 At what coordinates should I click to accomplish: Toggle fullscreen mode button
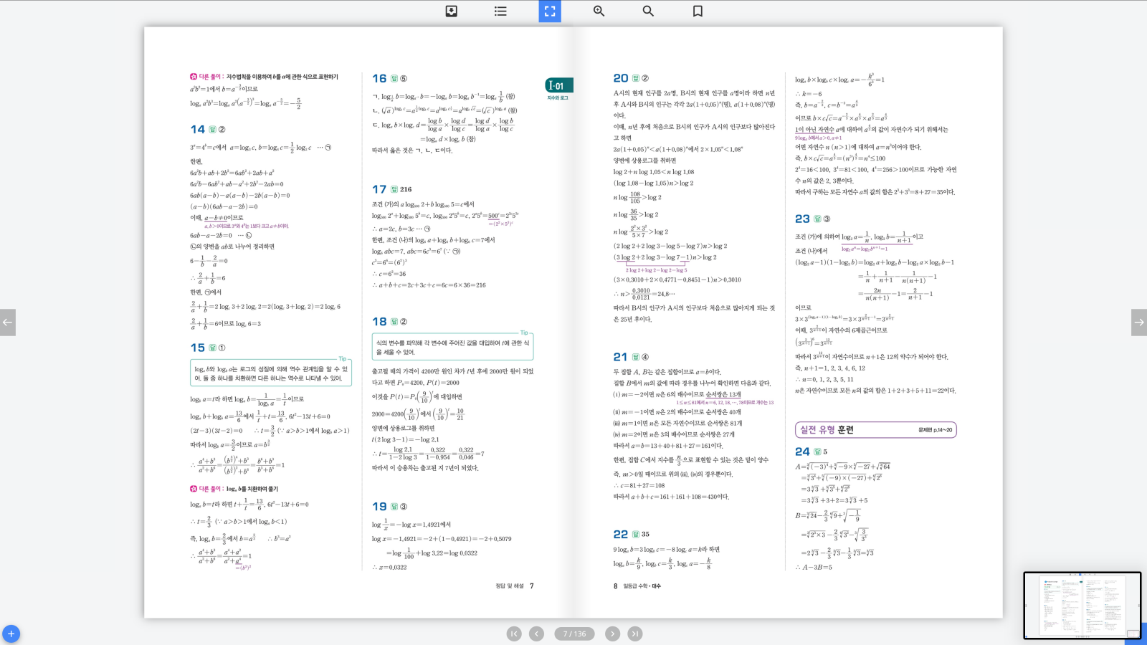[x=550, y=11]
